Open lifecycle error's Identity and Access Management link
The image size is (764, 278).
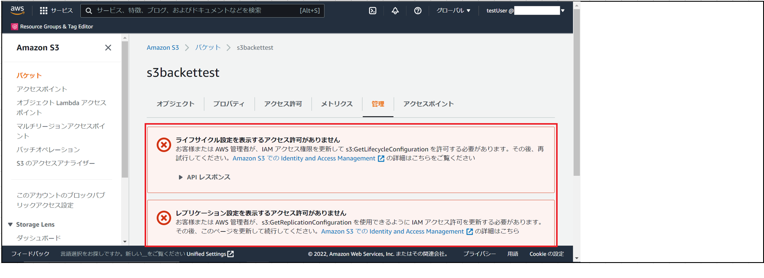tap(304, 158)
